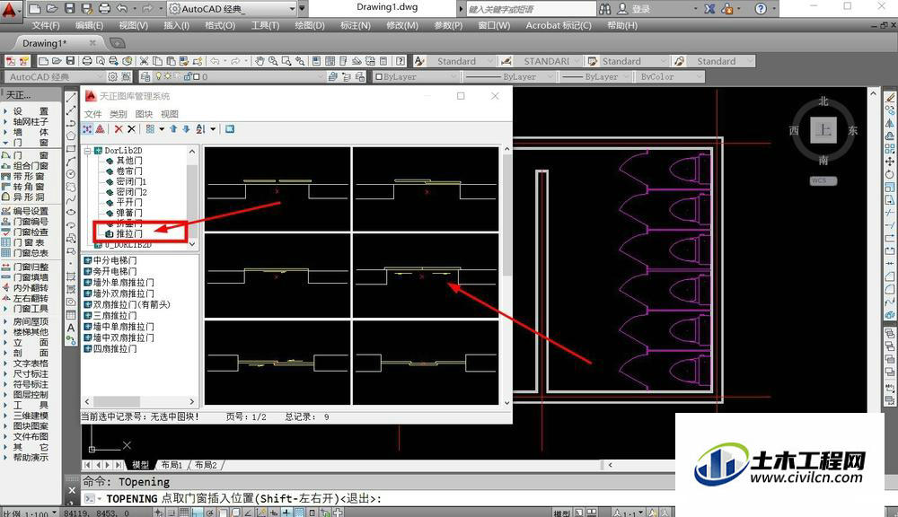Viewport: 898px width, 517px height.
Task: Click the black X icon in library toolbar
Action: (x=131, y=129)
